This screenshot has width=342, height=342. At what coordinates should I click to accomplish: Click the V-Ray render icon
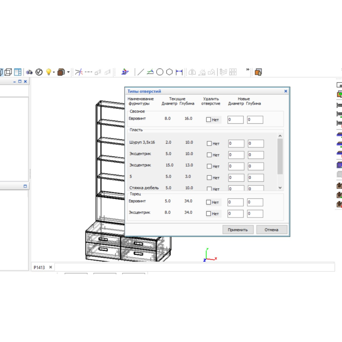(x=39, y=72)
